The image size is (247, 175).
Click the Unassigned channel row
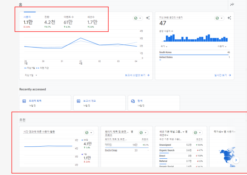click(x=181, y=145)
